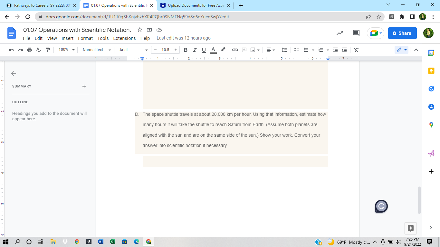Clear formatting from selected text
The height and width of the screenshot is (247, 440).
[x=356, y=50]
